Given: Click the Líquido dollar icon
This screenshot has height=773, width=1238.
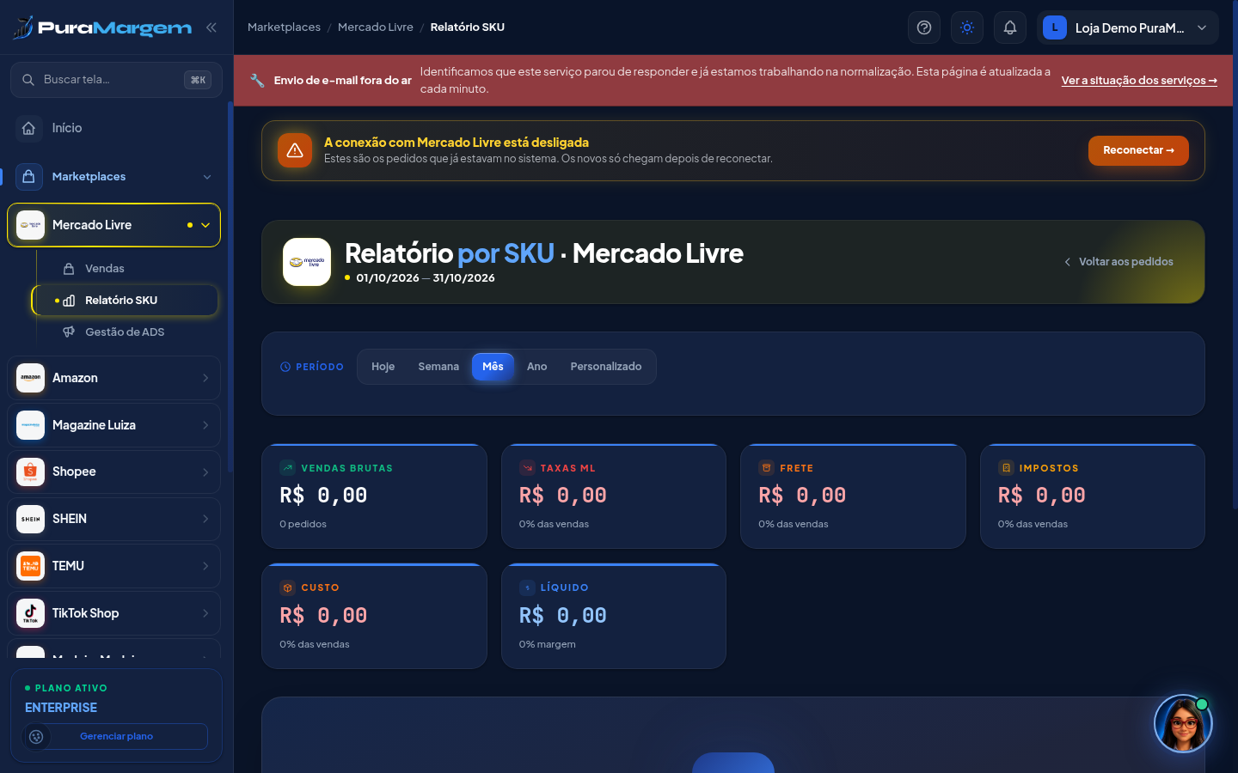Looking at the screenshot, I should point(527,588).
